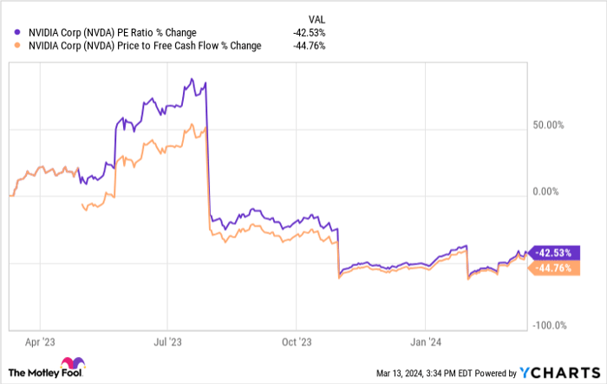Image resolution: width=607 pixels, height=384 pixels.
Task: Click the orange Price to Free Cash Flow legend dot
Action: point(16,47)
